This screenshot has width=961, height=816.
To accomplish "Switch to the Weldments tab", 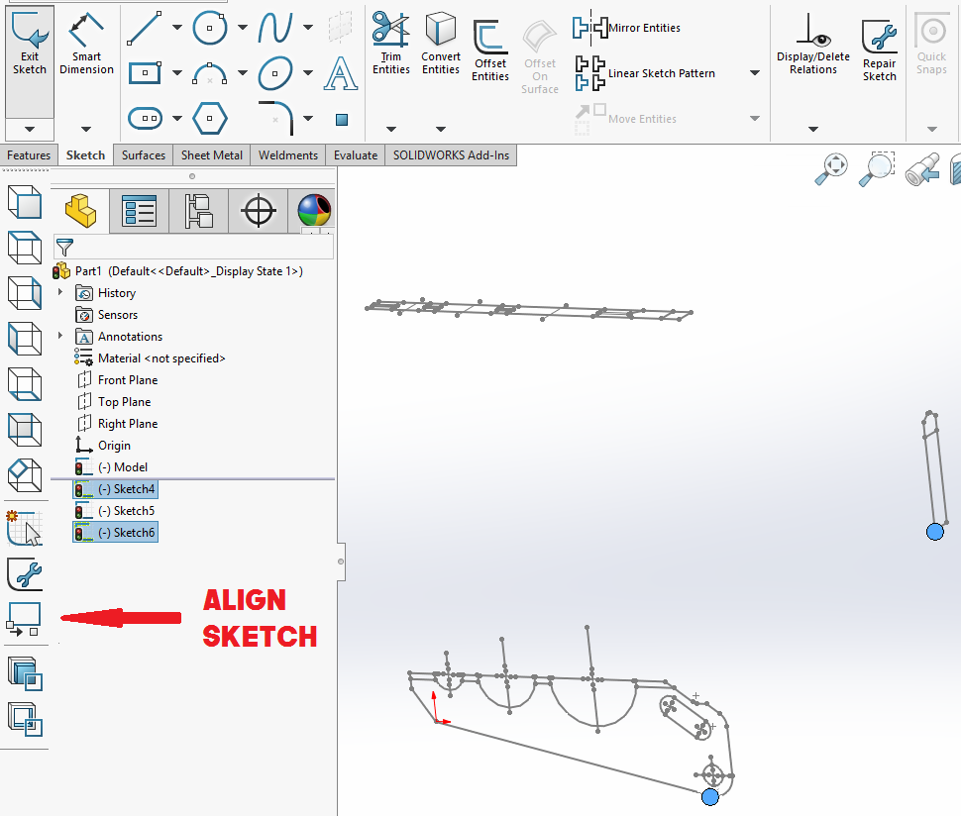I will 288,155.
